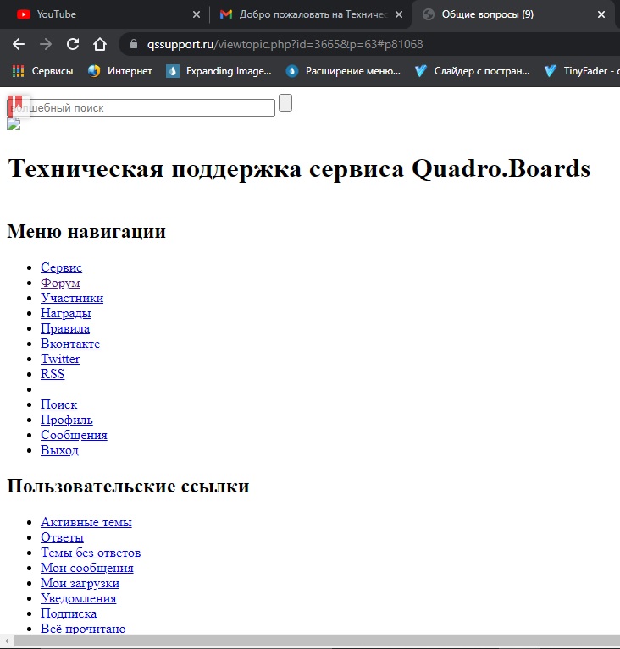
Task: Open the Интернет bookmark
Action: pyautogui.click(x=119, y=71)
